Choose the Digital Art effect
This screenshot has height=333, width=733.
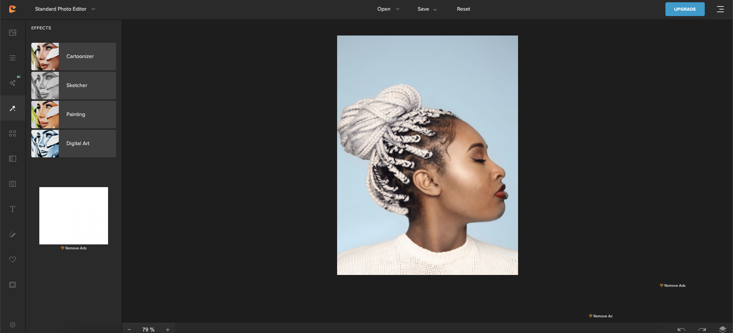coord(74,144)
